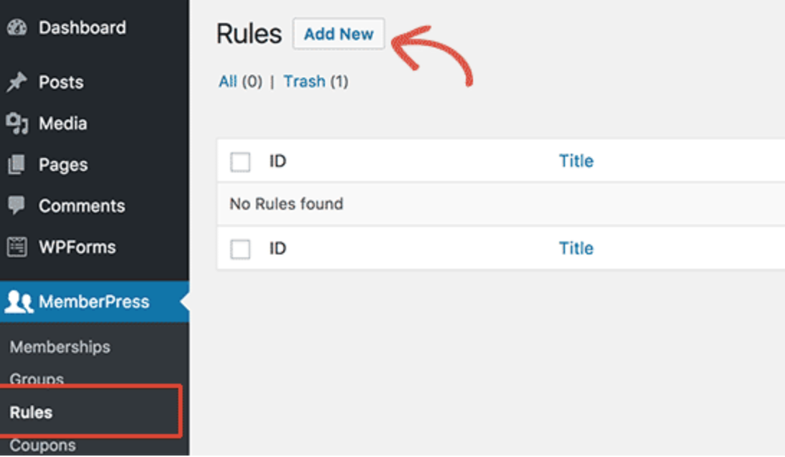The image size is (785, 457).
Task: Click the Media library icon
Action: tap(17, 124)
